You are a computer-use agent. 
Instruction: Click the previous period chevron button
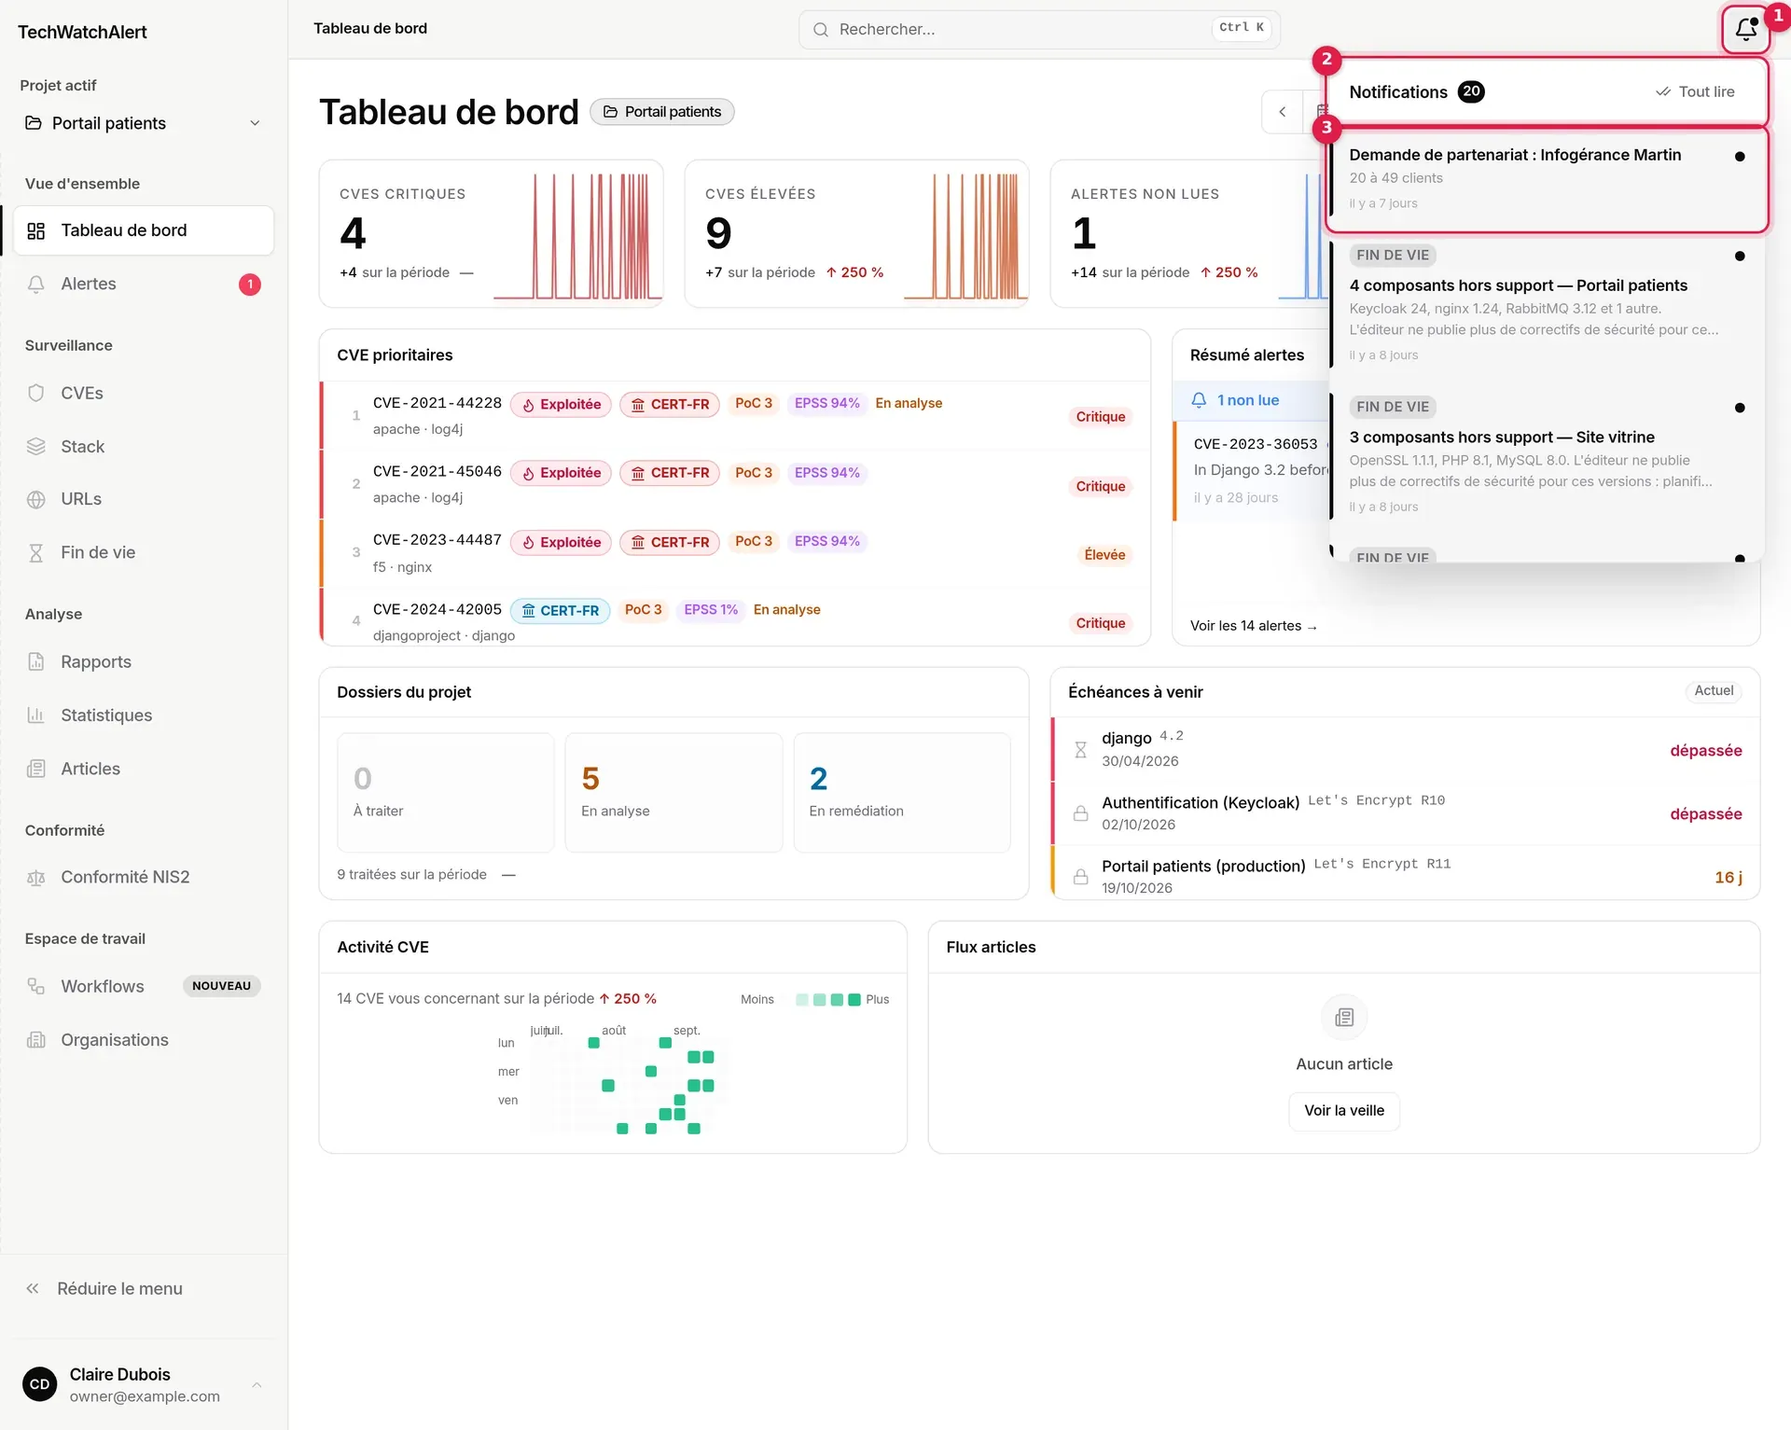(x=1283, y=112)
